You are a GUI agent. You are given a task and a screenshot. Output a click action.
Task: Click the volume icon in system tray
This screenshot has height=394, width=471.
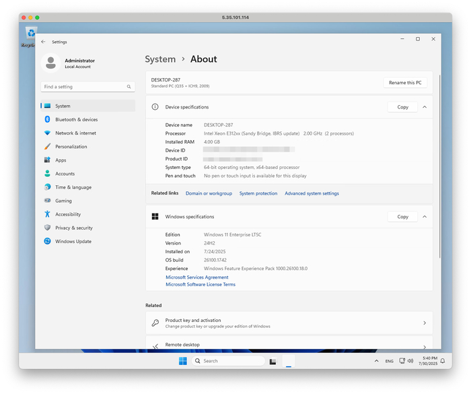(410, 361)
